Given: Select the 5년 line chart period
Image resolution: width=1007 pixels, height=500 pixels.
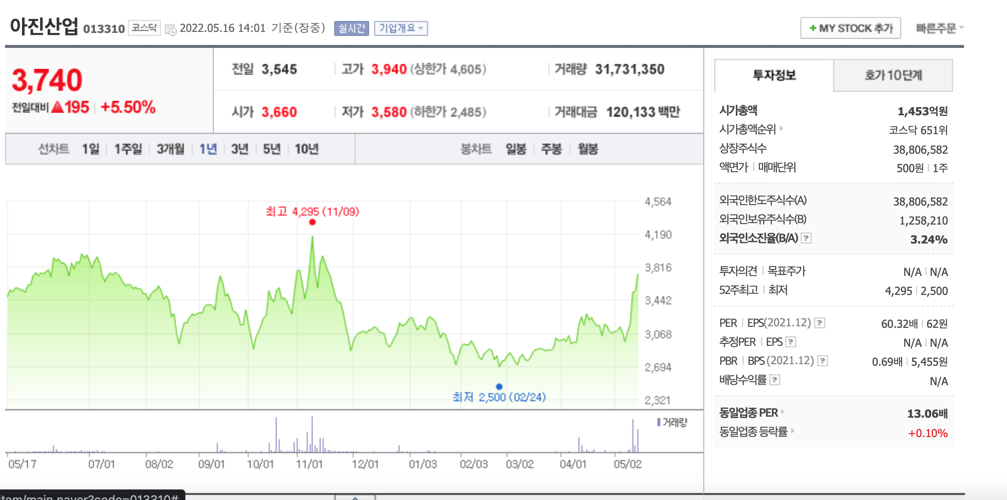Looking at the screenshot, I should (272, 149).
